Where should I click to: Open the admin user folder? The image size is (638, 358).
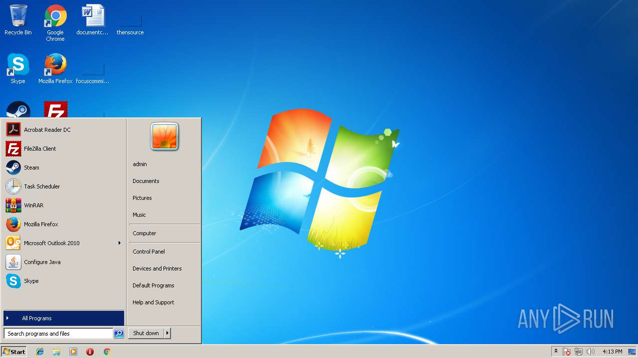[164, 164]
